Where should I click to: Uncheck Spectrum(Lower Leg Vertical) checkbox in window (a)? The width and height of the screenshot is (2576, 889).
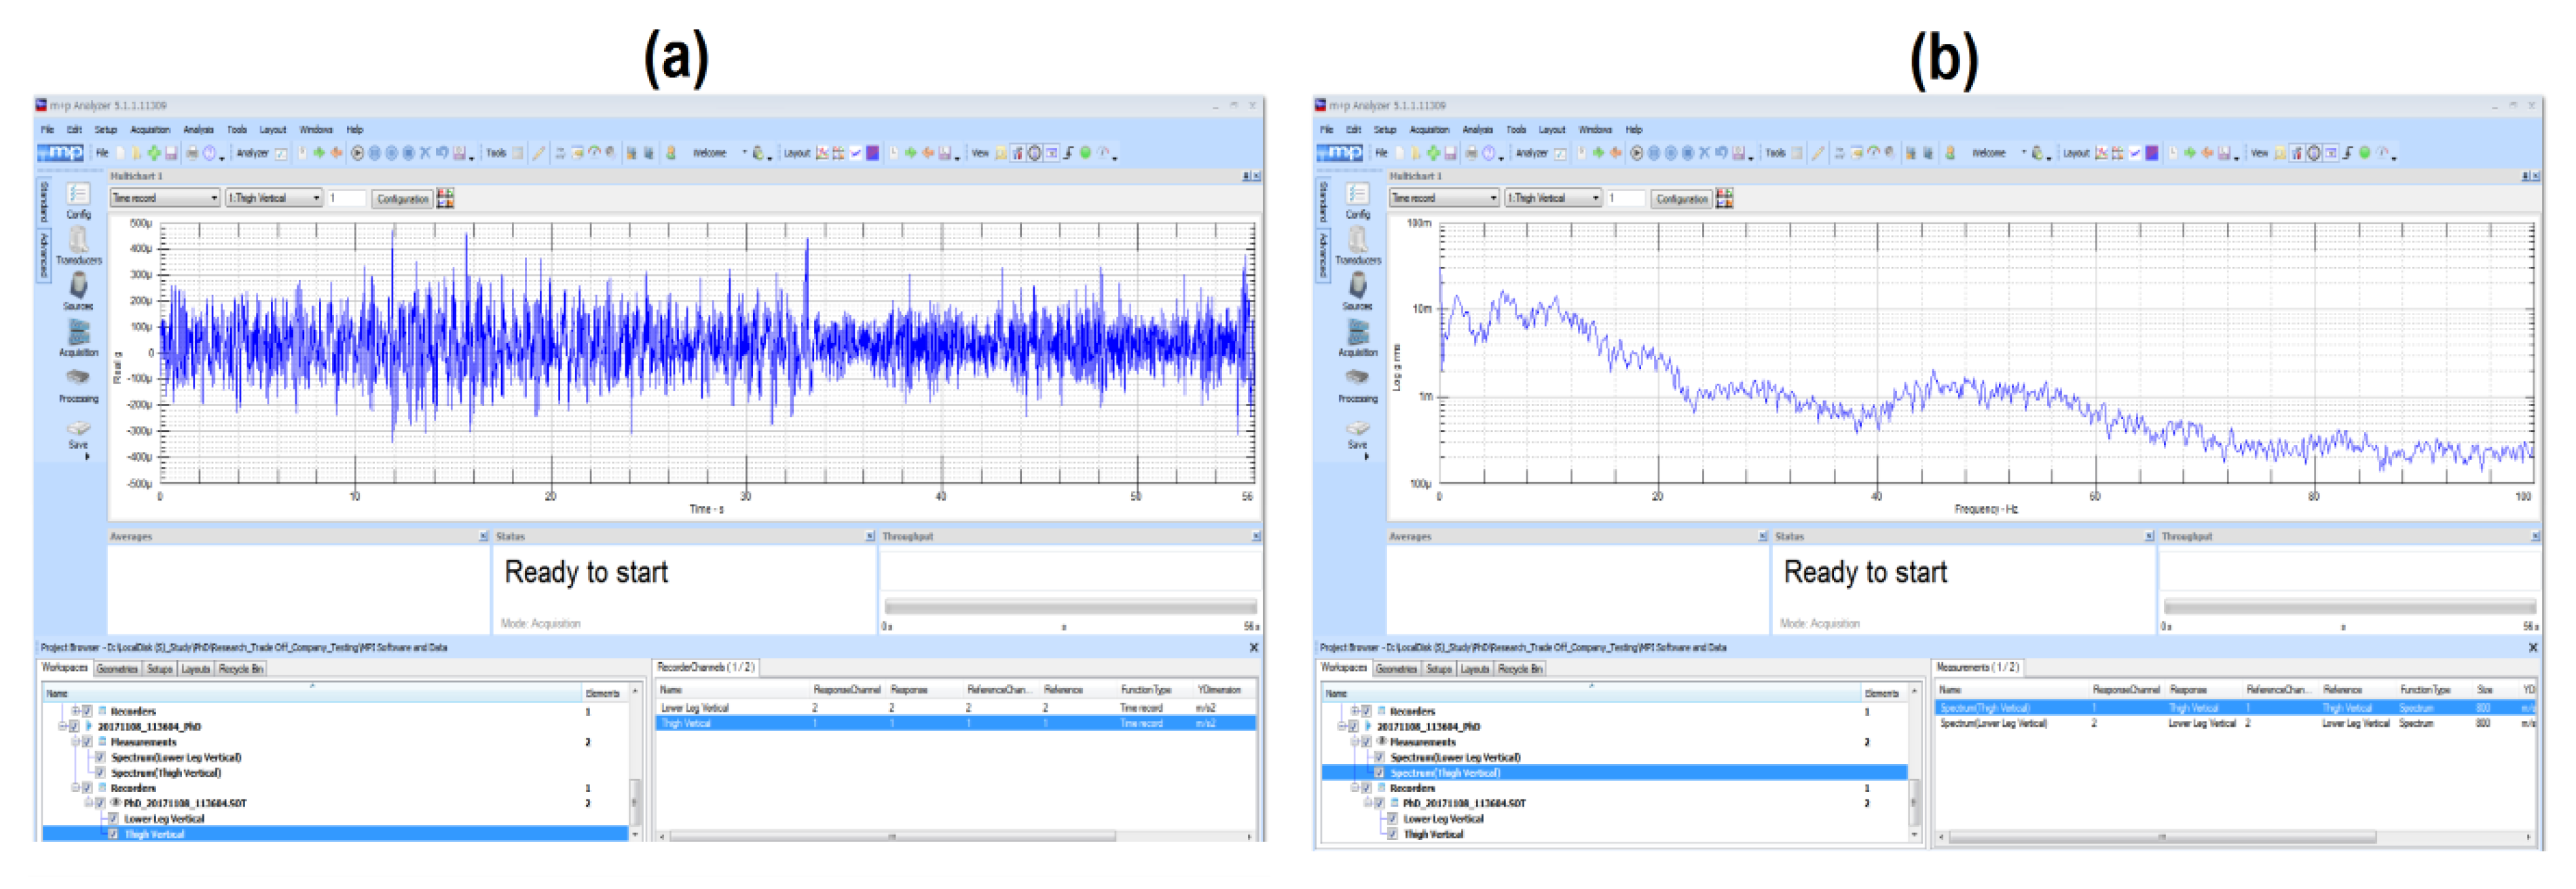[x=100, y=757]
